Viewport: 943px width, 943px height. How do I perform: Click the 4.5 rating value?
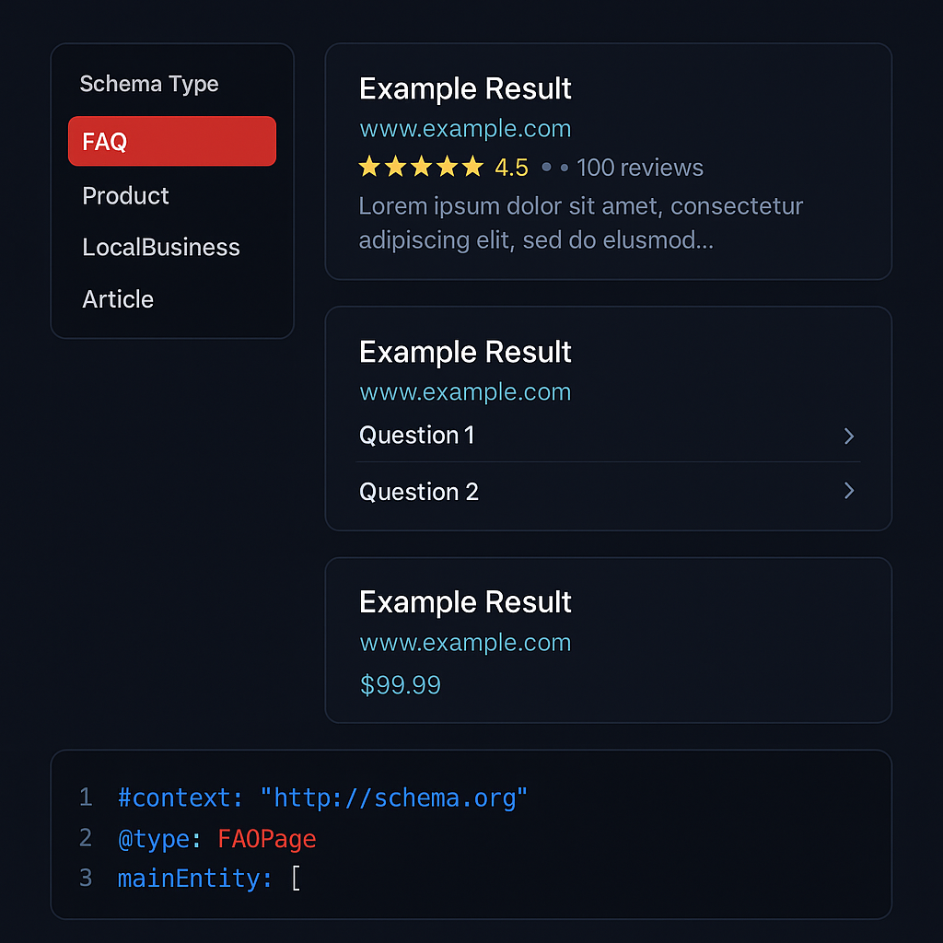[x=514, y=168]
